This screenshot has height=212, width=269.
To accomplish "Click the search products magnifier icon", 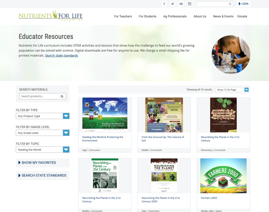I will [x=62, y=96].
